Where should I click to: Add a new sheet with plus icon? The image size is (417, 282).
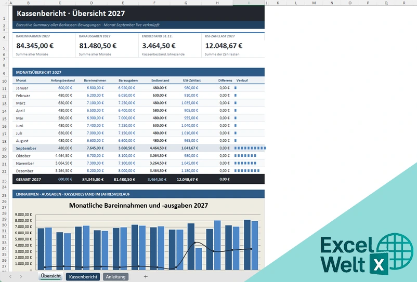146,277
